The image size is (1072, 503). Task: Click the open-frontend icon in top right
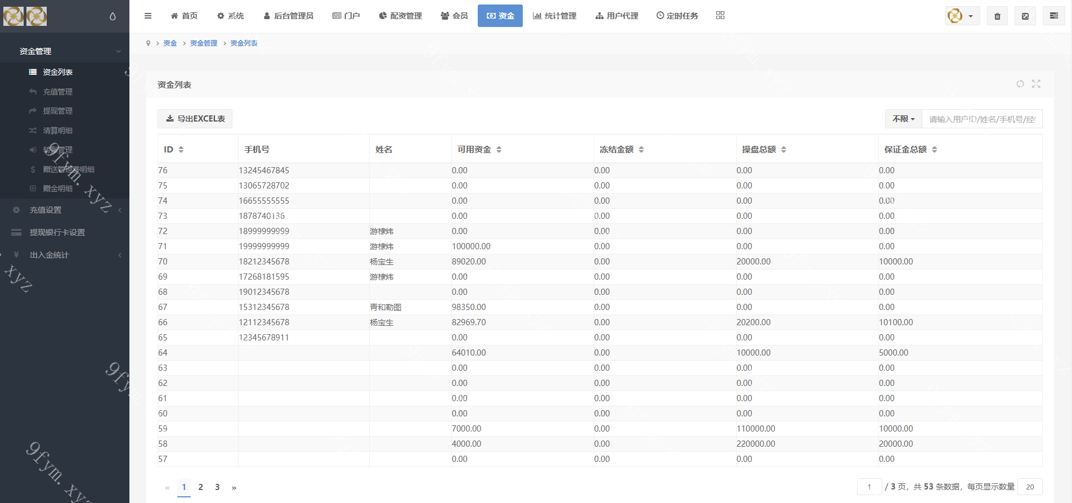tap(1025, 16)
